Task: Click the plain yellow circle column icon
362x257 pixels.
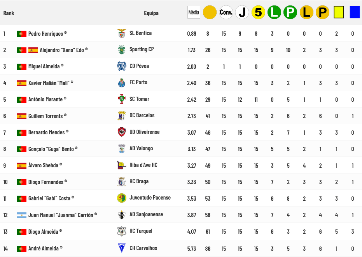Action: [210, 12]
